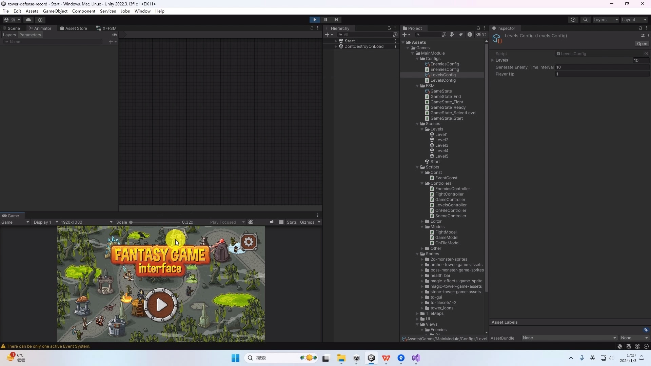651x366 pixels.
Task: Click the Pause button in the toolbar
Action: pos(325,20)
